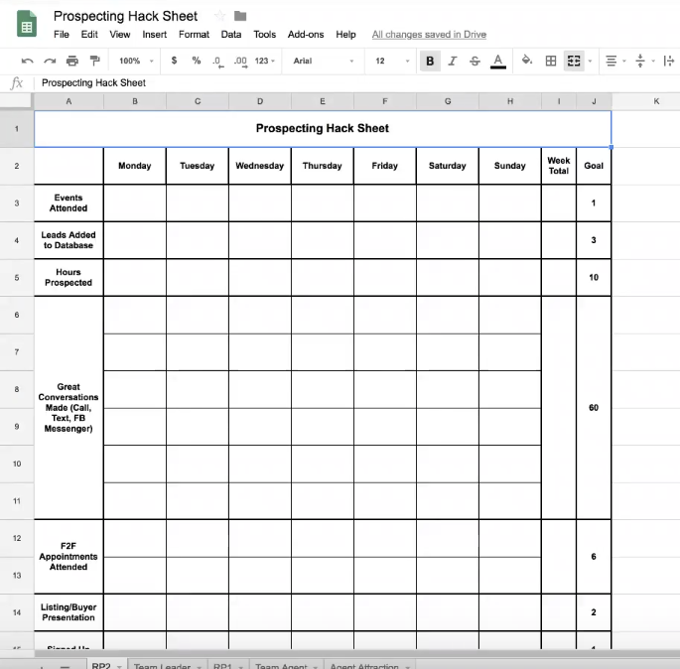Click the move to folder icon
This screenshot has width=680, height=669.
(240, 16)
